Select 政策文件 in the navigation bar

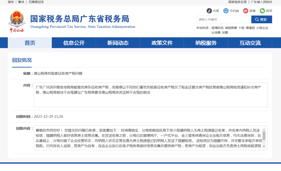162,43
